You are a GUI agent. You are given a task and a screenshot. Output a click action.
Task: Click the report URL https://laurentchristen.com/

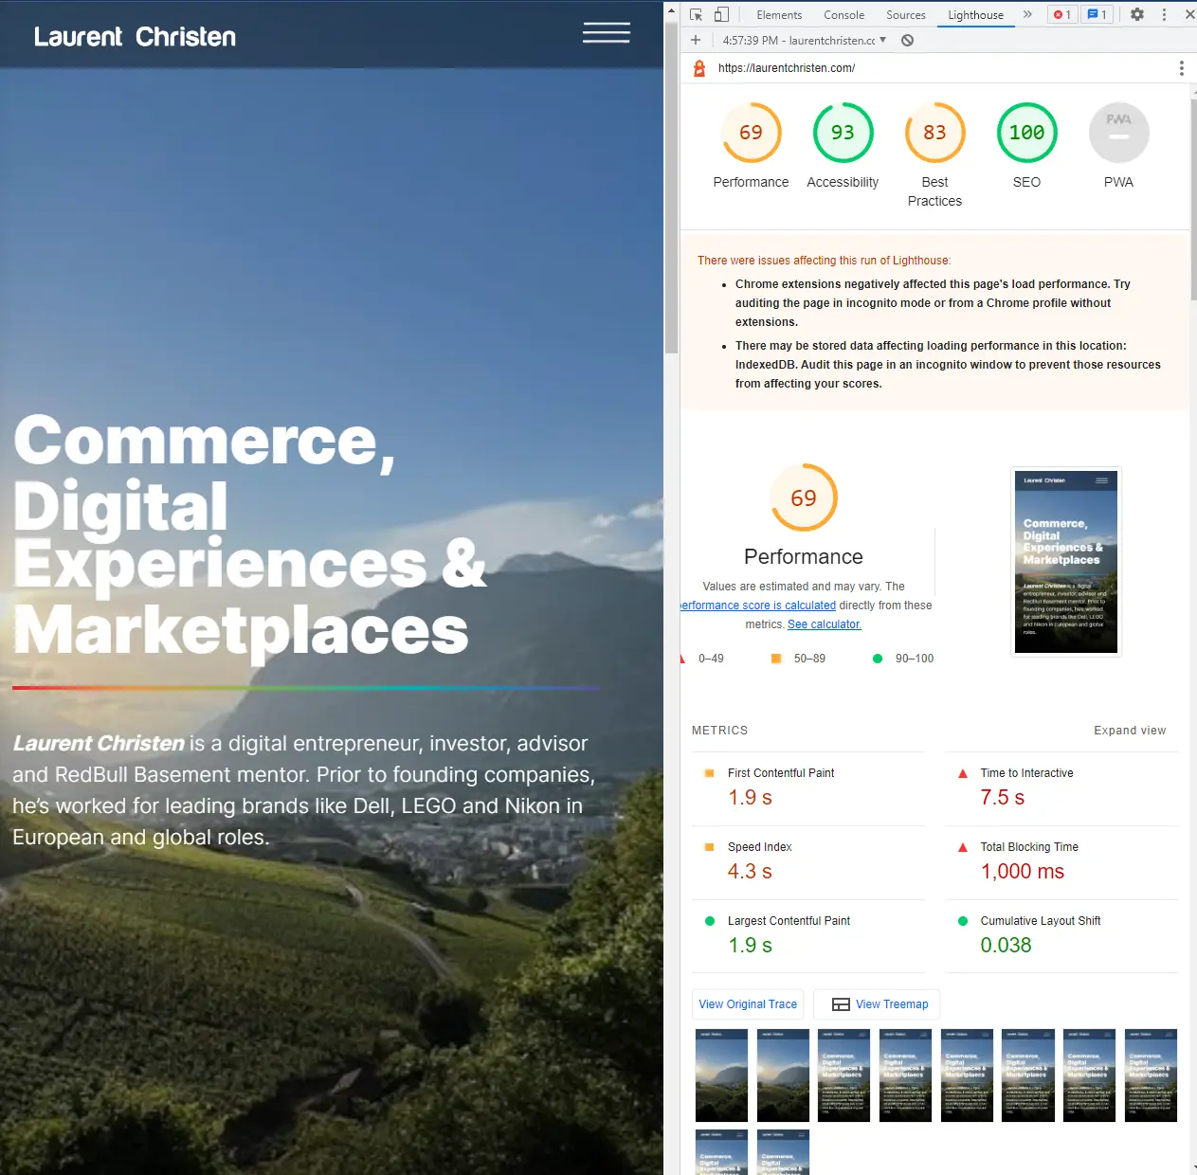pos(787,68)
